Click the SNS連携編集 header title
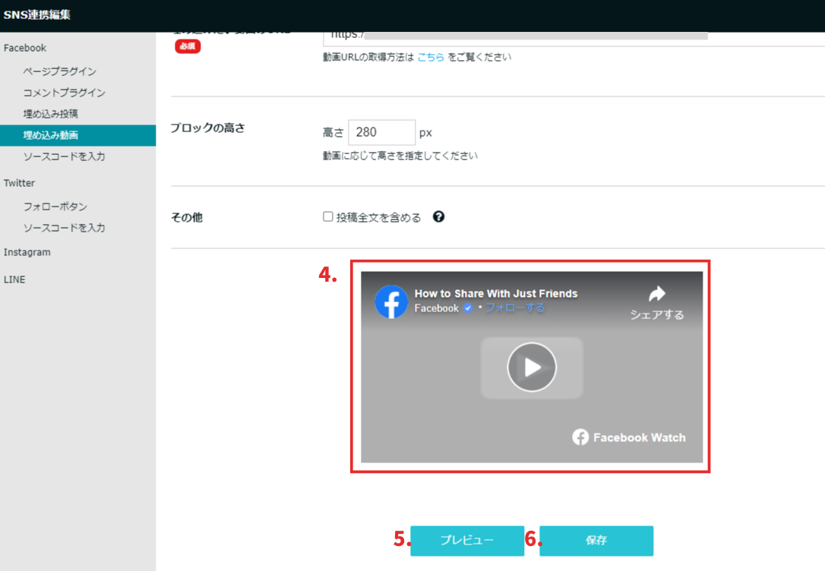This screenshot has width=825, height=571. coord(36,14)
